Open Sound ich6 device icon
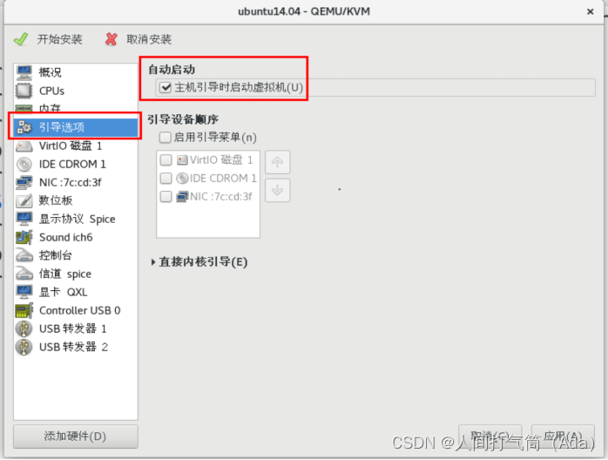 coord(24,237)
